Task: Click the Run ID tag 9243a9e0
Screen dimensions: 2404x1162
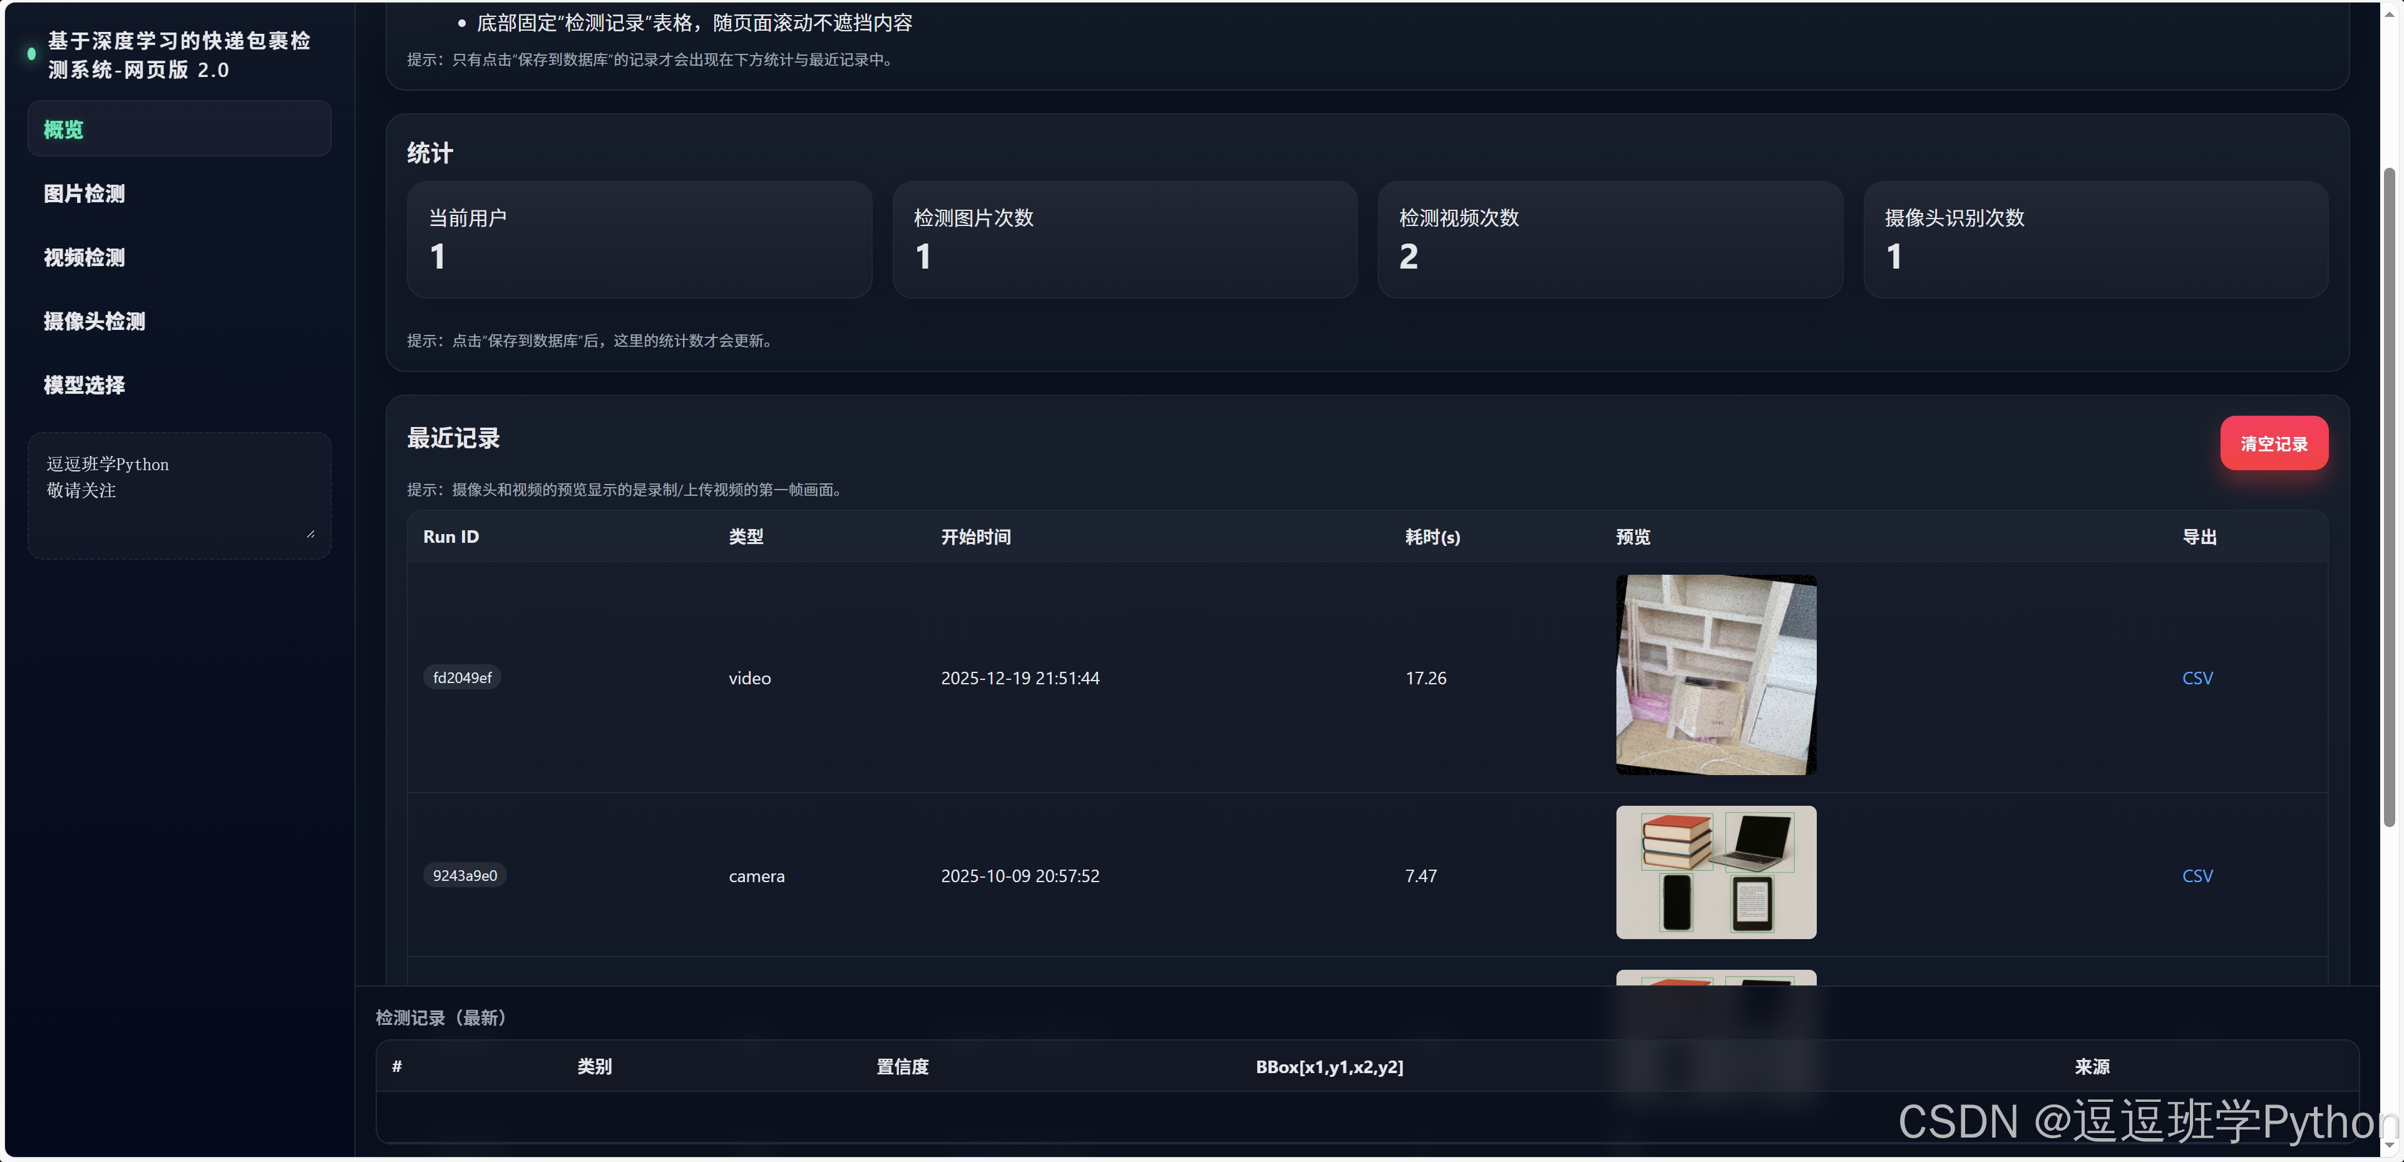Action: pyautogui.click(x=465, y=875)
